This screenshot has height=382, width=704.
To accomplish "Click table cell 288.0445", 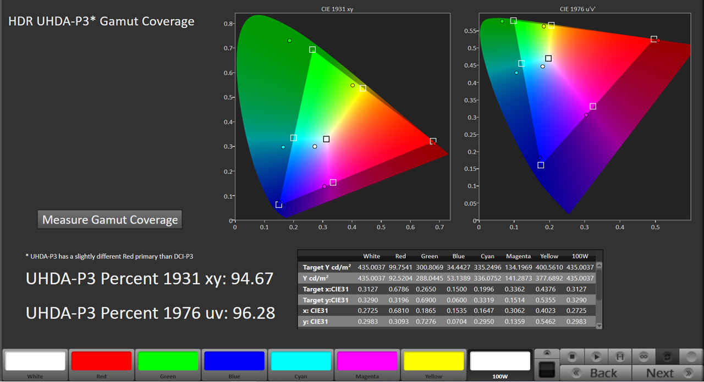I will pos(430,278).
